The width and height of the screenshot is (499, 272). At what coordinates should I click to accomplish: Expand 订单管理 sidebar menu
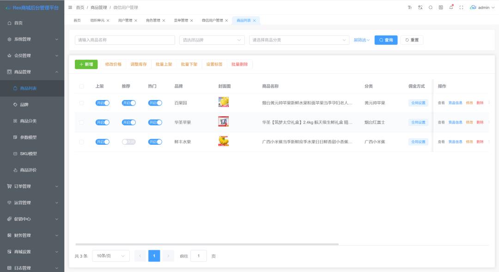[32, 186]
